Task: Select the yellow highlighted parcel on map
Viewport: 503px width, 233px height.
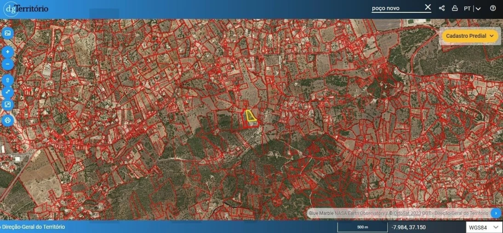Action: click(x=251, y=116)
